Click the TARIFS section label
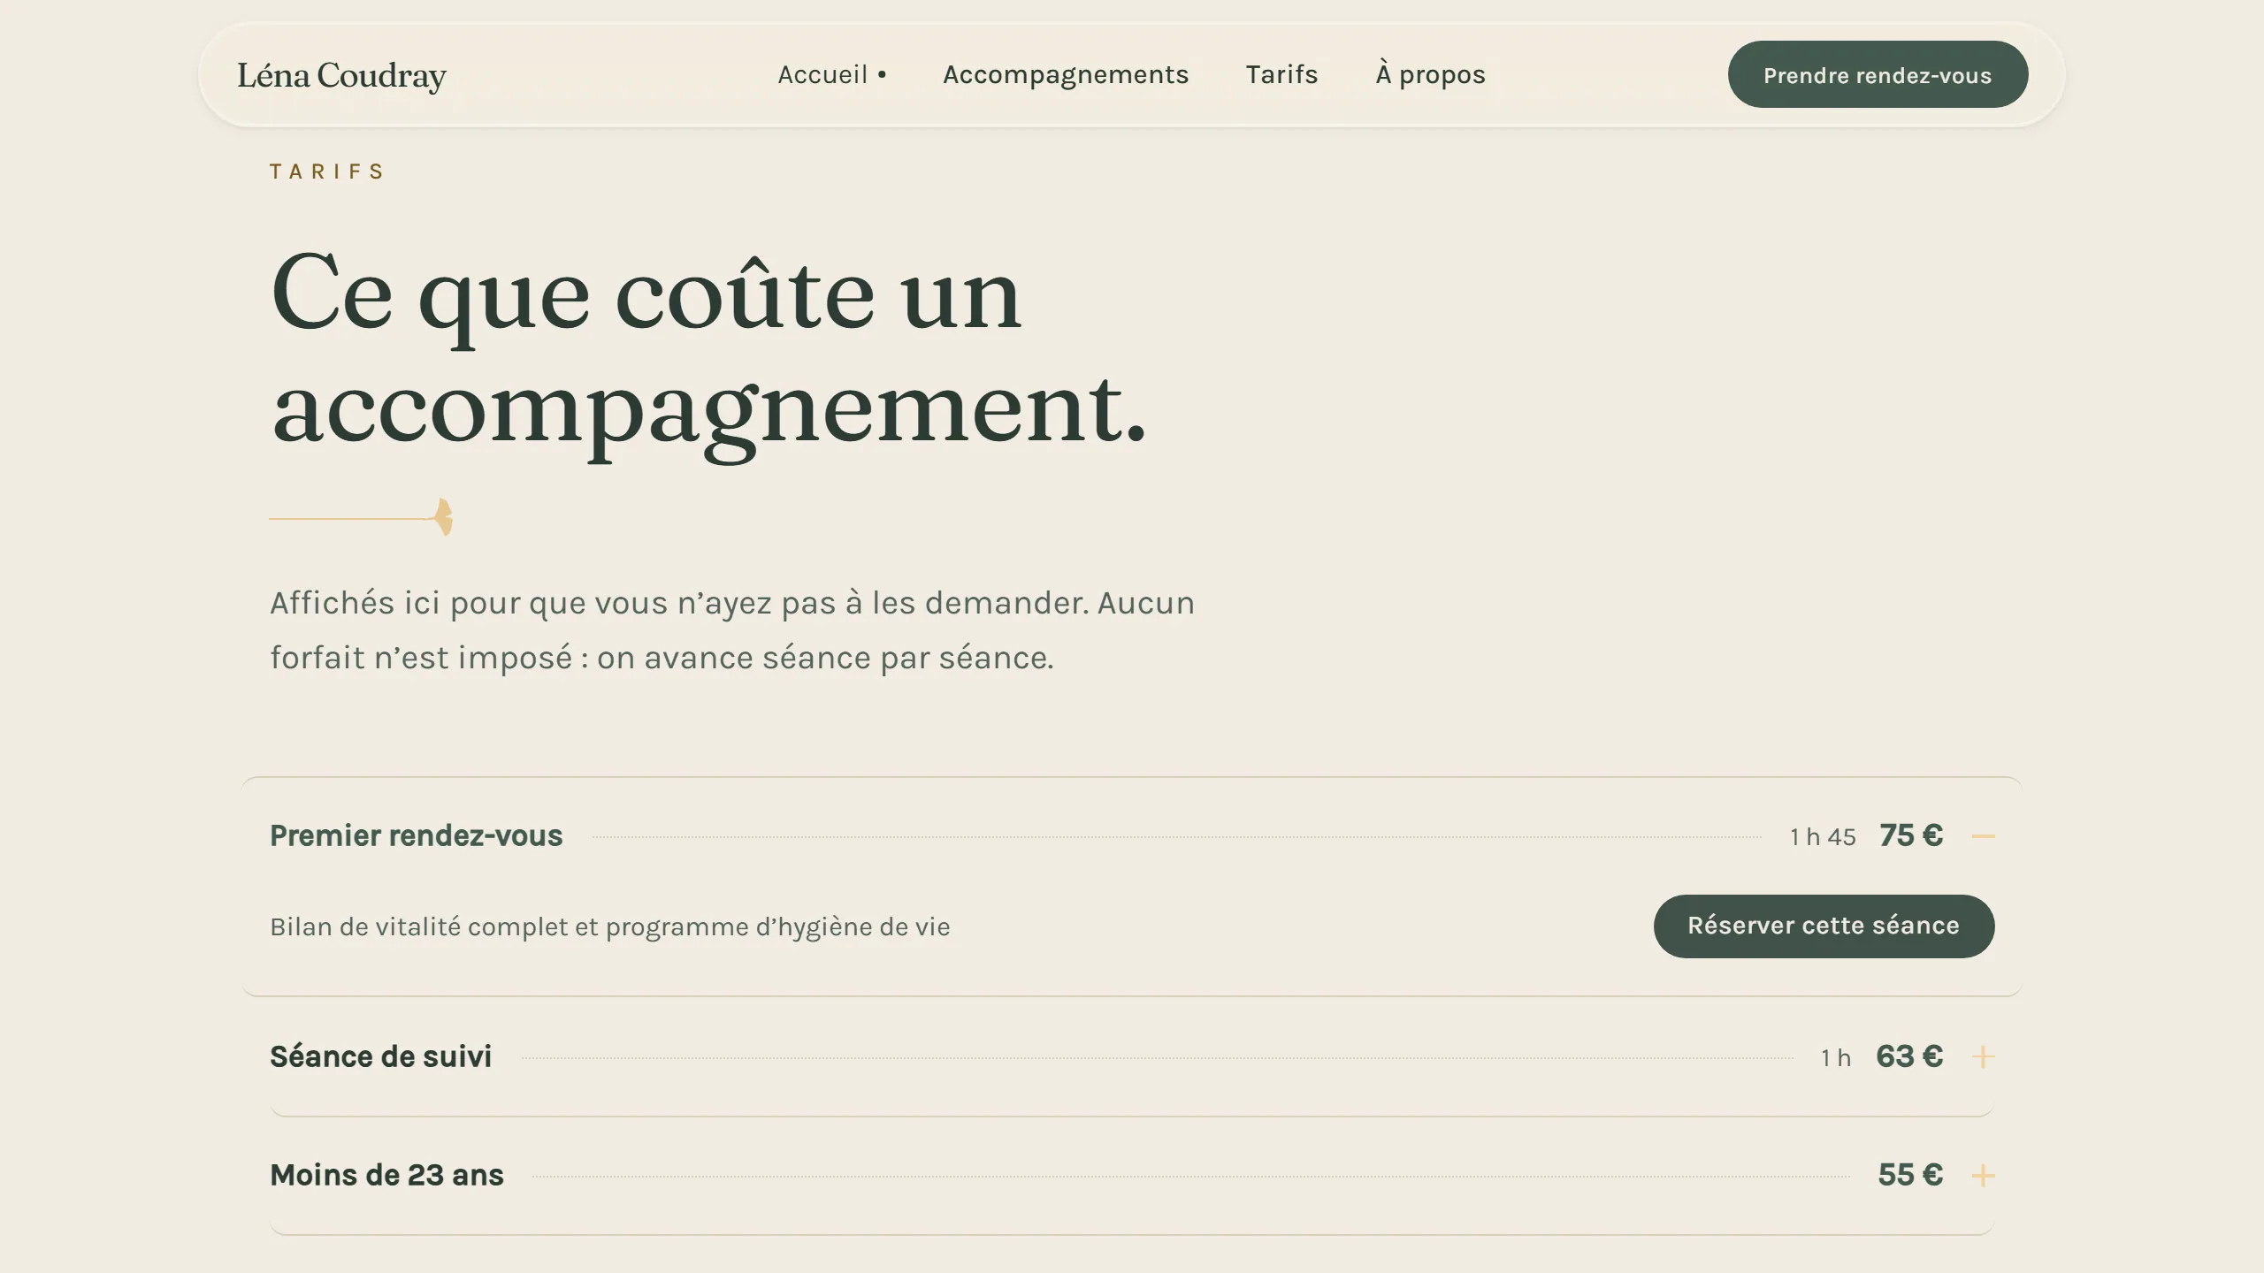This screenshot has height=1273, width=2264. click(x=327, y=172)
